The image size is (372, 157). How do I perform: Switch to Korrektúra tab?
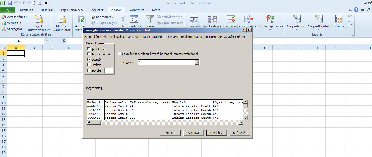(x=137, y=10)
